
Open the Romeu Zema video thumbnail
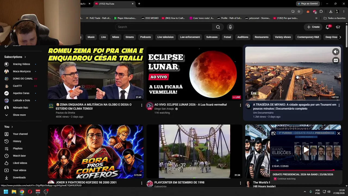point(96,73)
